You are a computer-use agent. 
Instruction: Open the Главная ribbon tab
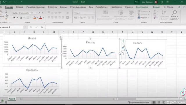click(x=9, y=7)
